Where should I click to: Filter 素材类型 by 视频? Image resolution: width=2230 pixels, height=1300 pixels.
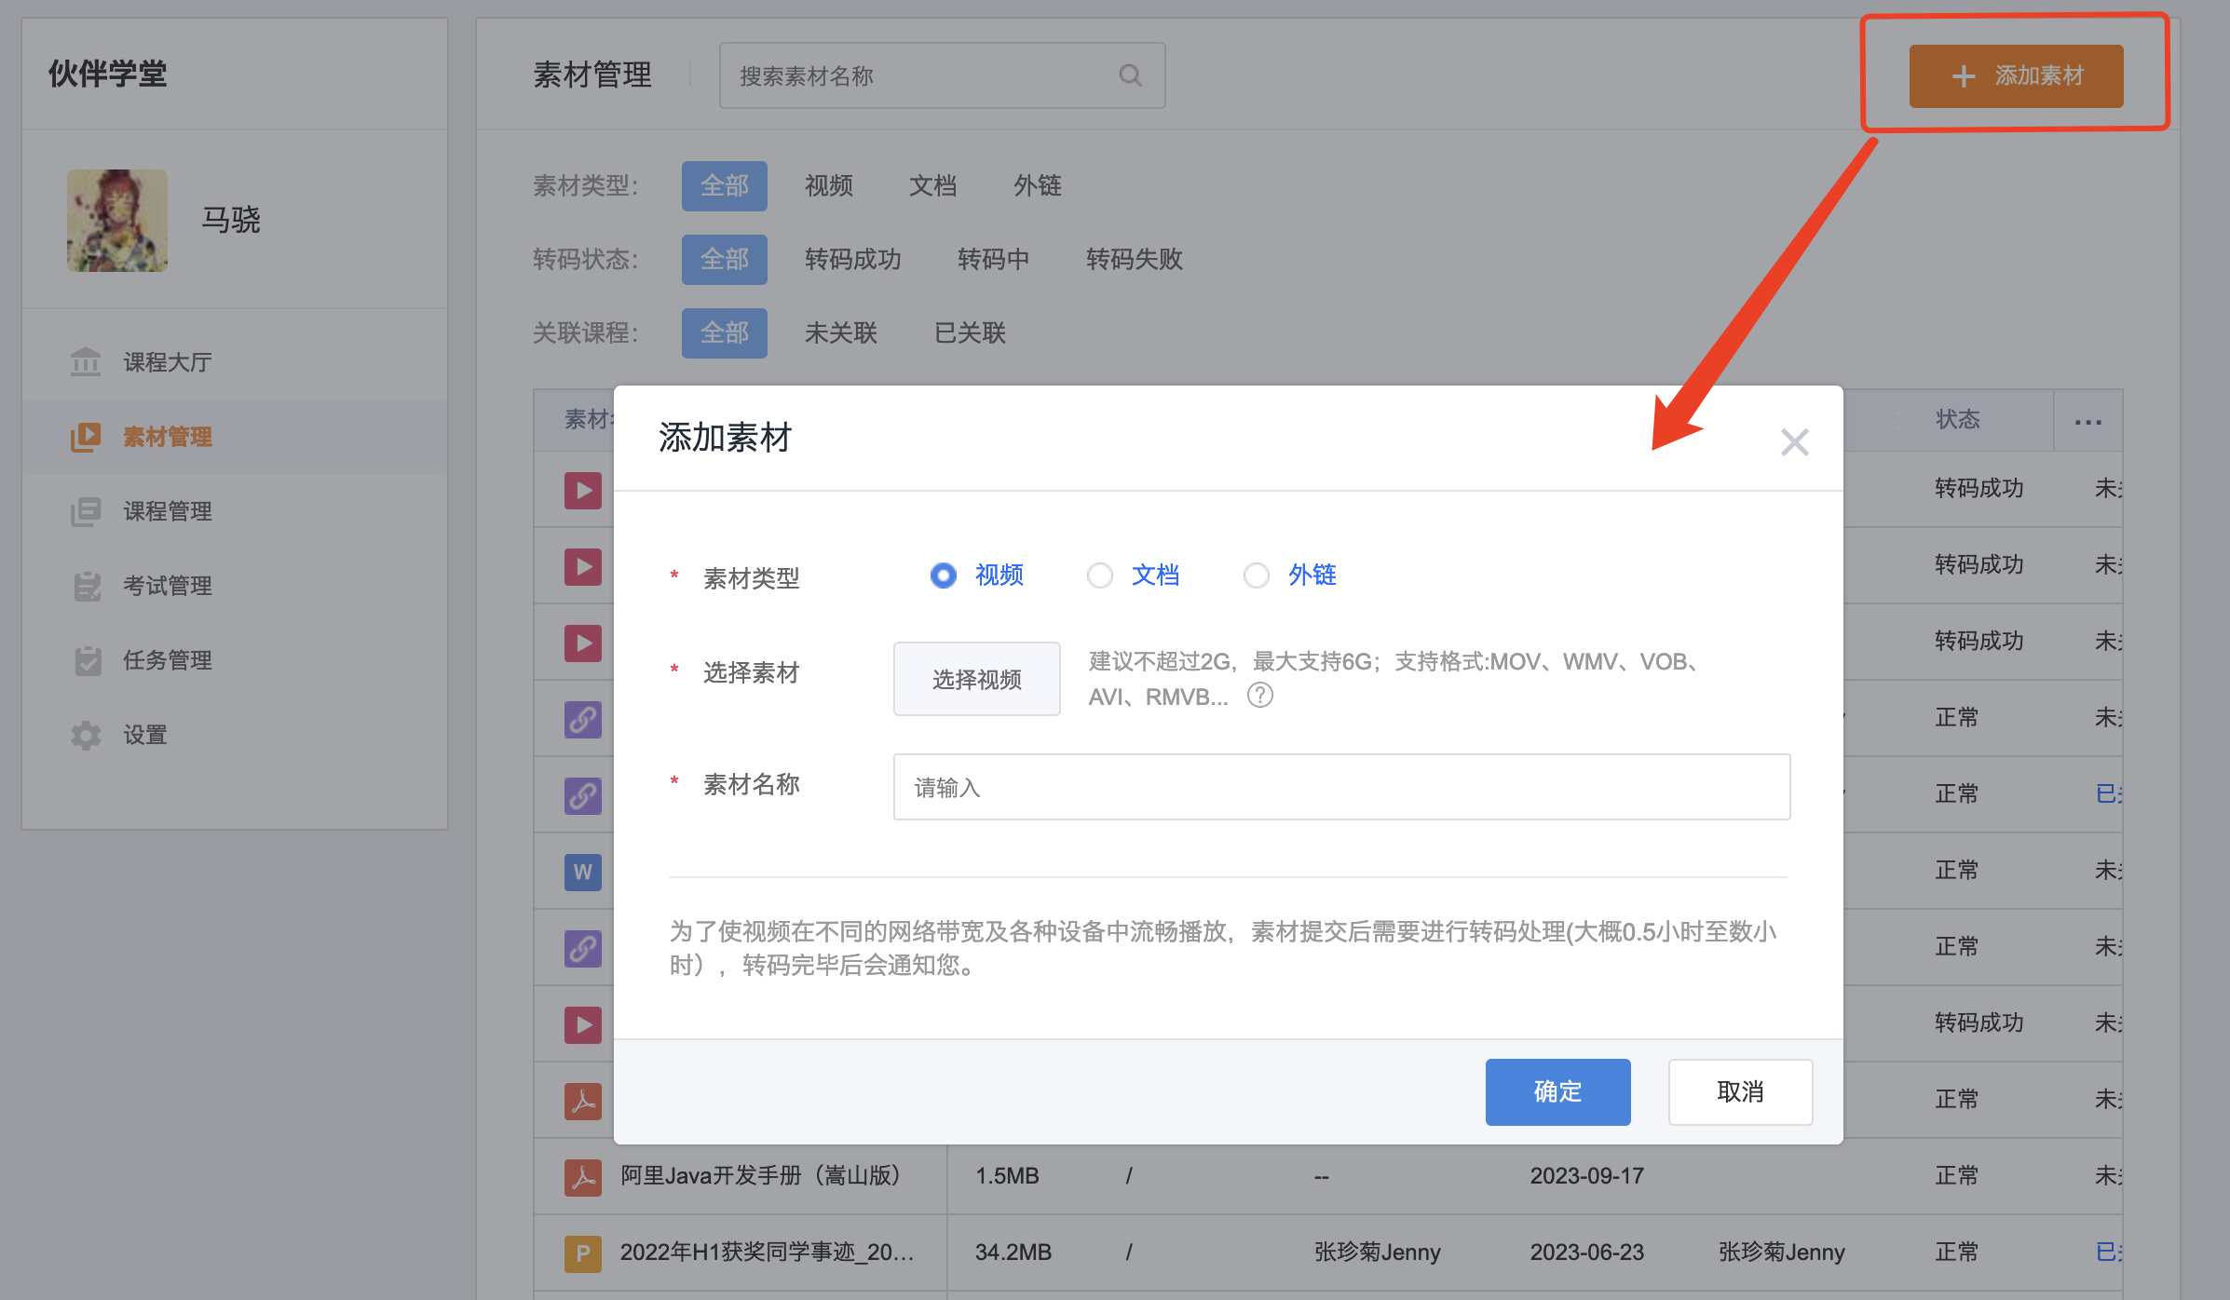tap(829, 186)
